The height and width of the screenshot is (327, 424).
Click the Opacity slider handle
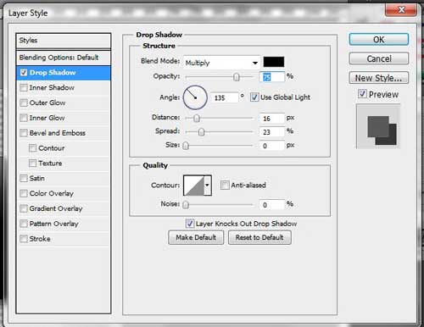[237, 77]
